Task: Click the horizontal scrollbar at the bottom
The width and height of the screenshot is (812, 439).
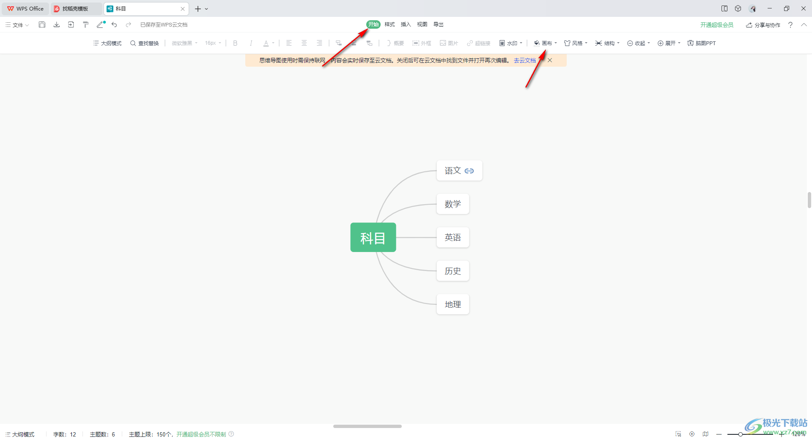Action: [367, 426]
